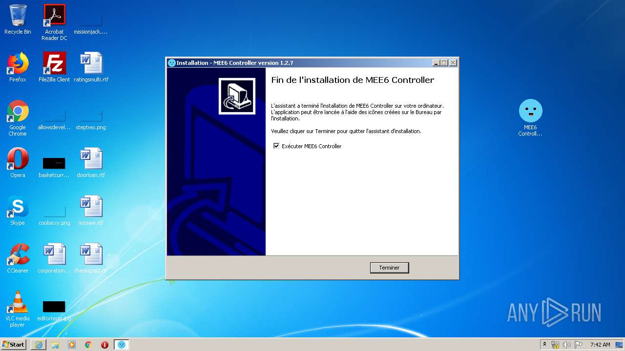Select the Recycle Bin icon
The image size is (625, 351).
tap(18, 19)
